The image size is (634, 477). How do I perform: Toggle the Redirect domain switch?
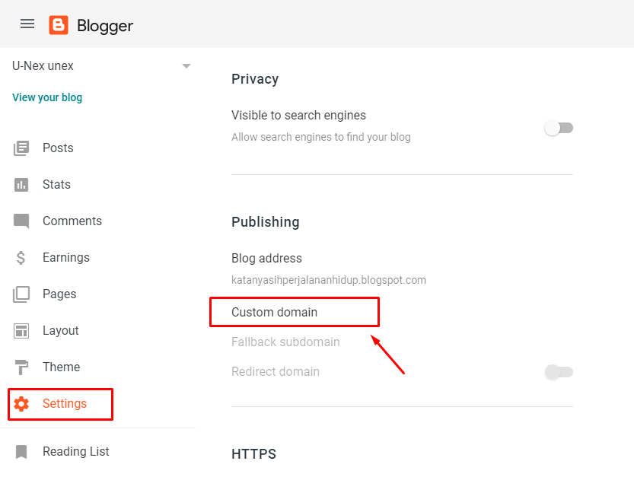[x=559, y=372]
